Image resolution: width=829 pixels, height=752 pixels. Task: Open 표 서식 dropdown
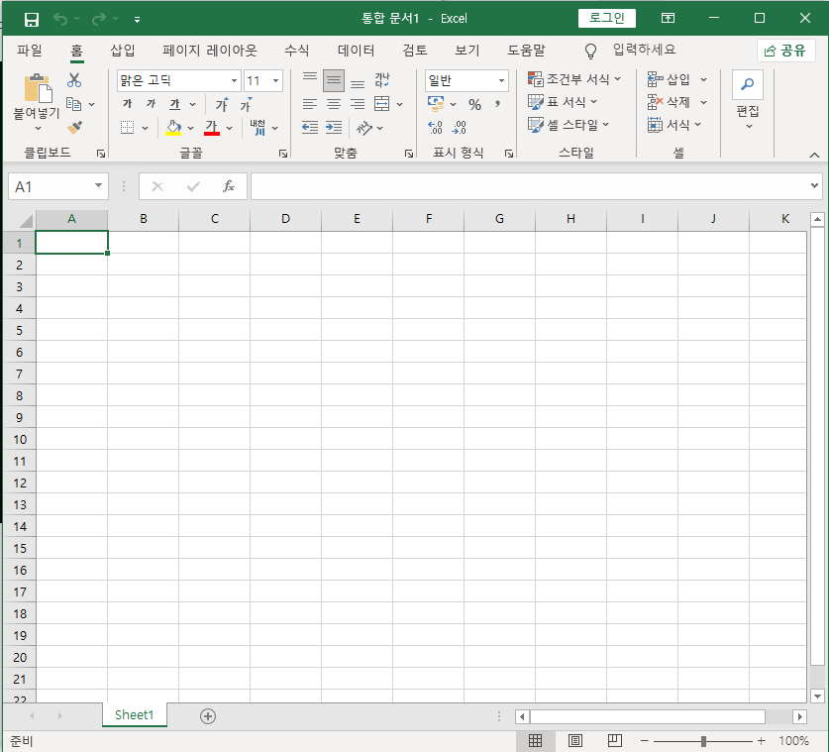click(x=563, y=102)
